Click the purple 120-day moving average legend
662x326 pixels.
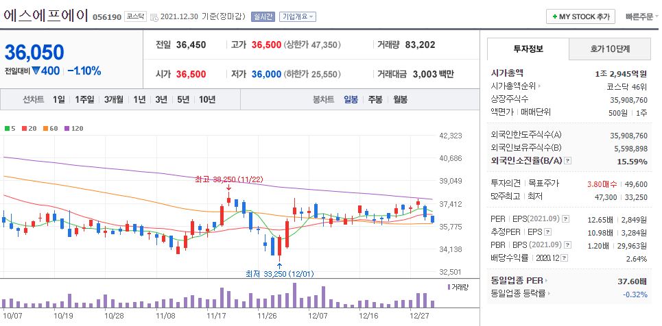point(73,129)
